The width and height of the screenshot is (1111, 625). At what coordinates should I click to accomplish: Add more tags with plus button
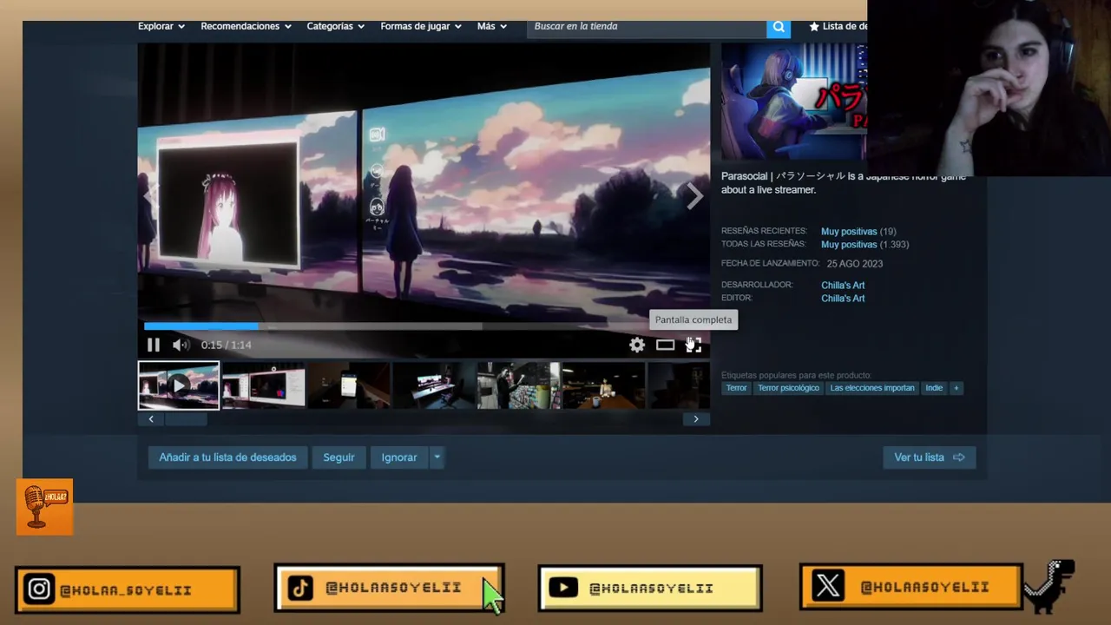pyautogui.click(x=956, y=388)
